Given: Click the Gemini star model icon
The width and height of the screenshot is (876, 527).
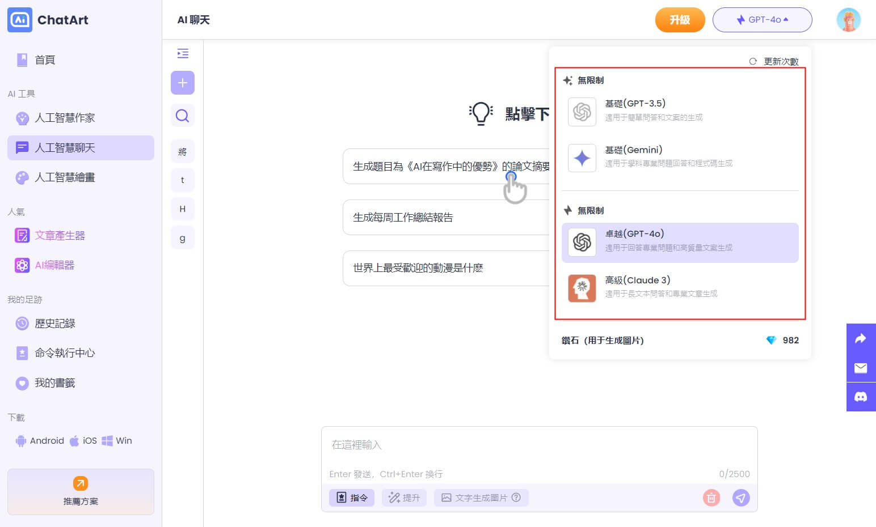Looking at the screenshot, I should [x=582, y=158].
